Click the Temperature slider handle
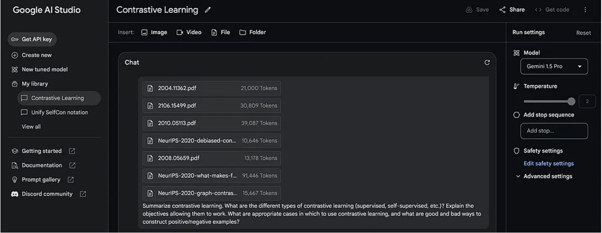 [x=571, y=102]
